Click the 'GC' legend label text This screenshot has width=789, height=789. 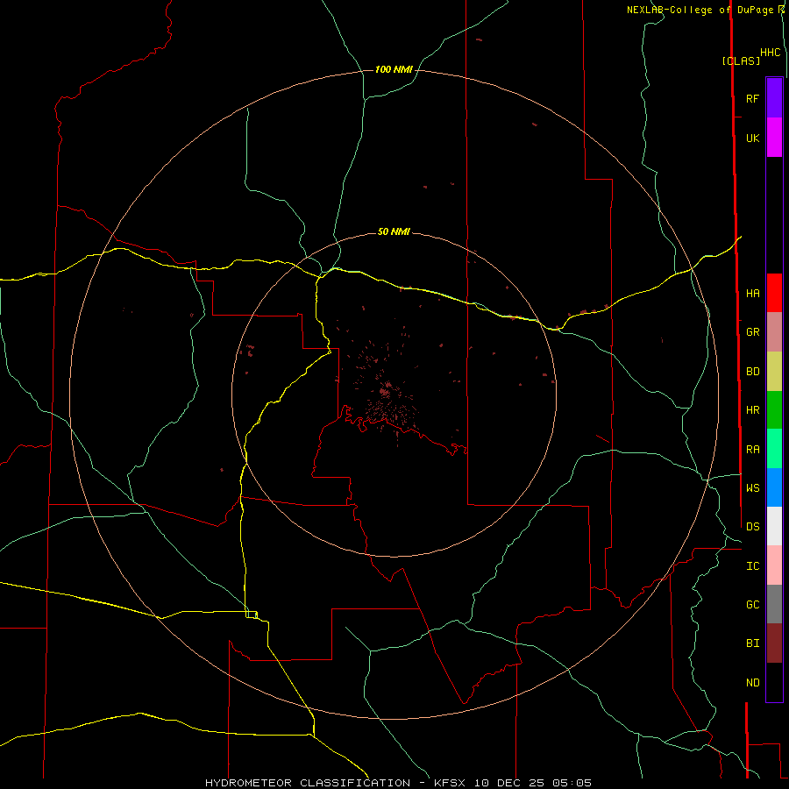pyautogui.click(x=752, y=604)
